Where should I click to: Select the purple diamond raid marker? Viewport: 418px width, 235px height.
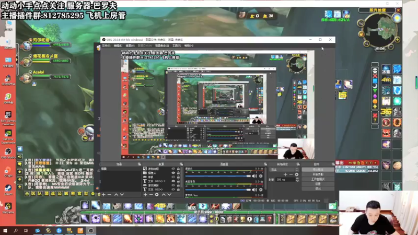click(375, 96)
